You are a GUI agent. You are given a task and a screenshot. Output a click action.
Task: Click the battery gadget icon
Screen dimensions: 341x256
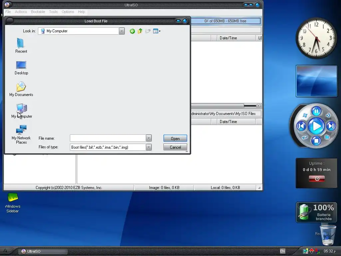point(304,212)
